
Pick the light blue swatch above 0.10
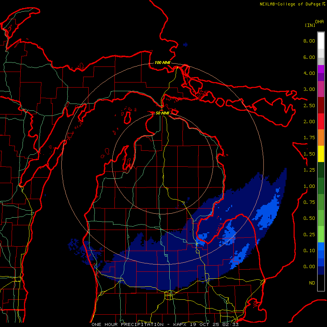point(321,246)
